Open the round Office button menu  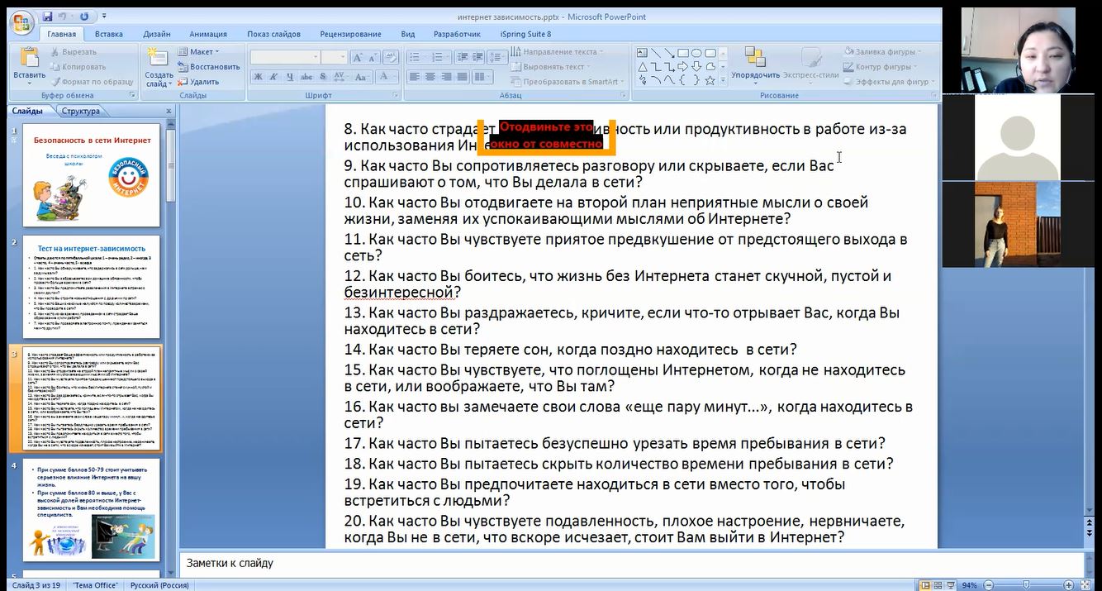click(x=21, y=21)
